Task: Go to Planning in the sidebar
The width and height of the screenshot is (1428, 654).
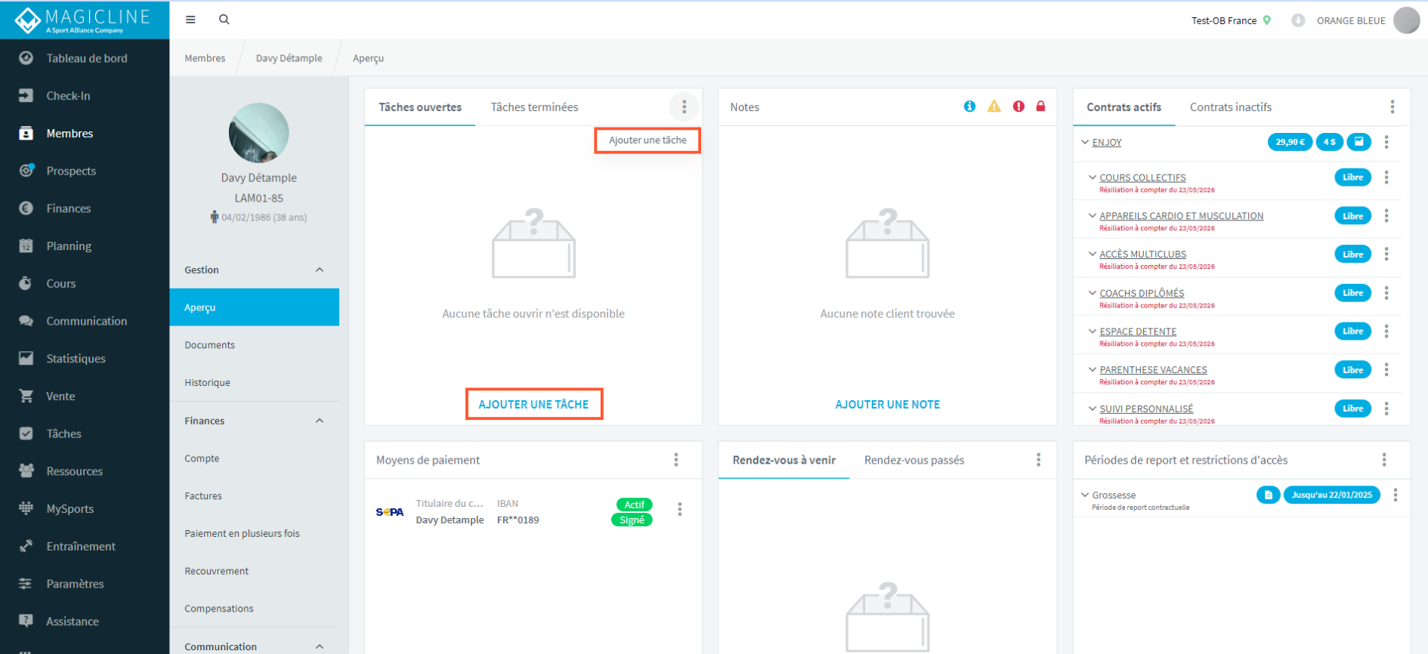Action: pos(85,246)
